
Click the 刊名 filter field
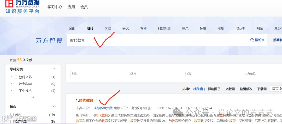(x=99, y=73)
